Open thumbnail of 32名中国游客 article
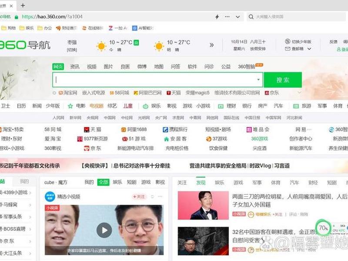 pyautogui.click(x=203, y=241)
